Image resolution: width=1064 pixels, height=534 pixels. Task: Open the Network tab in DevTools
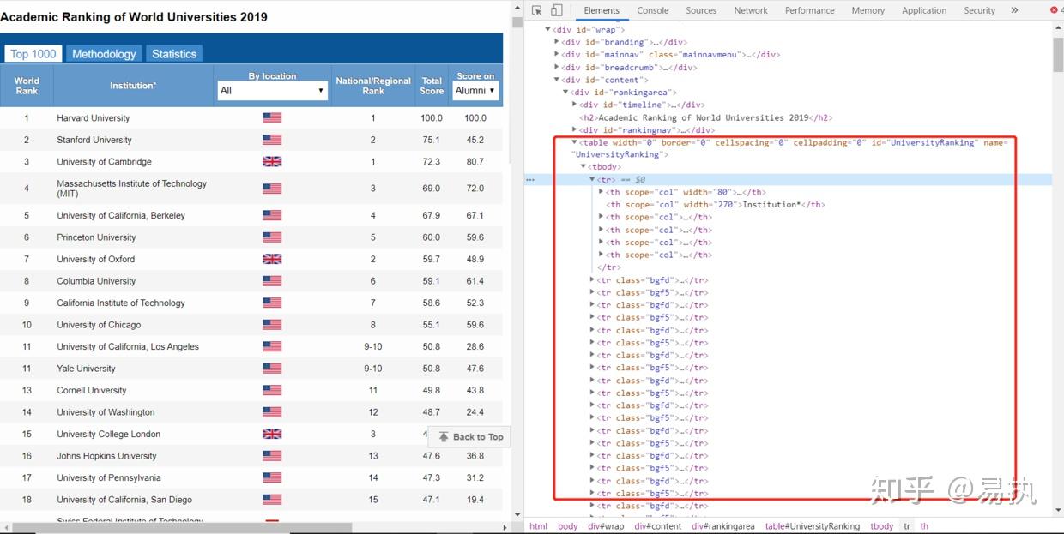pyautogui.click(x=751, y=10)
